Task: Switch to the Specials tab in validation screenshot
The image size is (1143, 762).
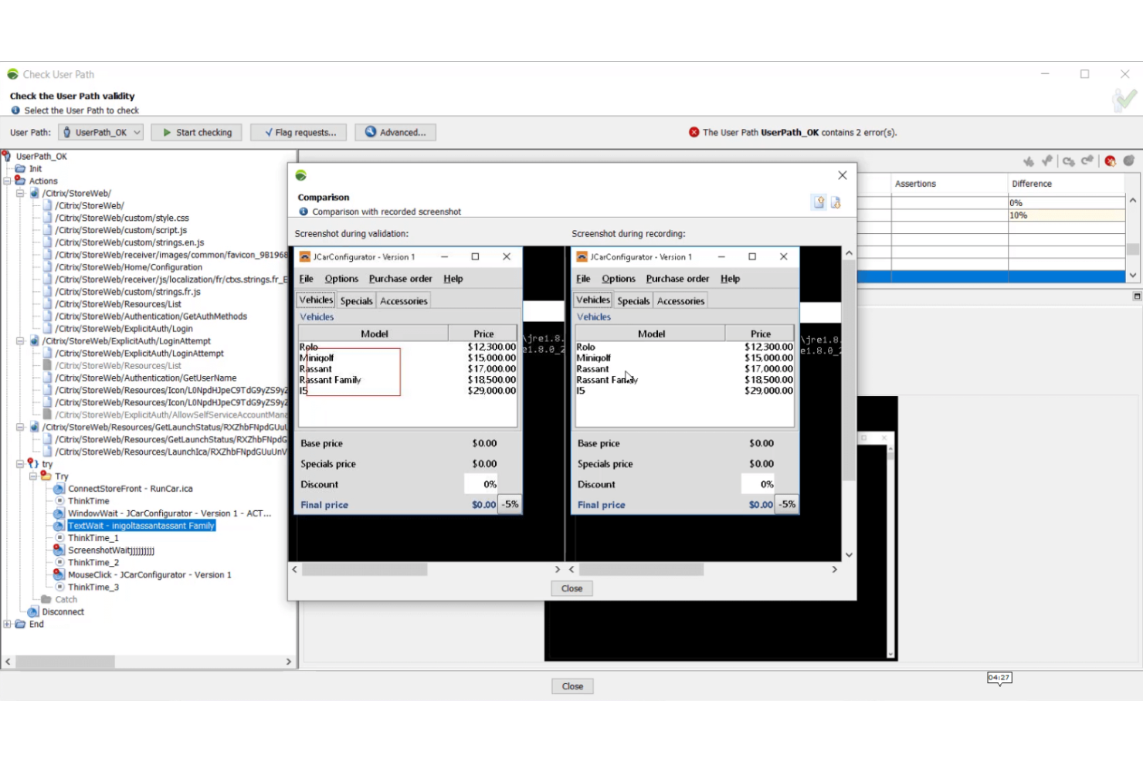Action: point(356,300)
